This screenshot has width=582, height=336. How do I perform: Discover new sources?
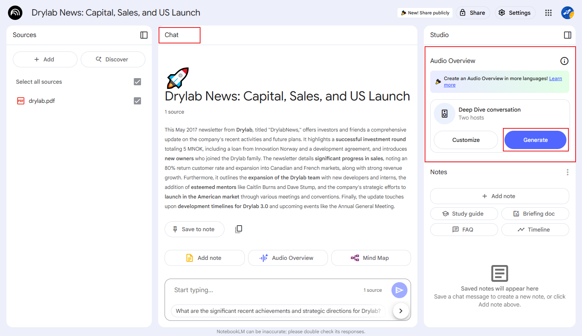point(113,59)
